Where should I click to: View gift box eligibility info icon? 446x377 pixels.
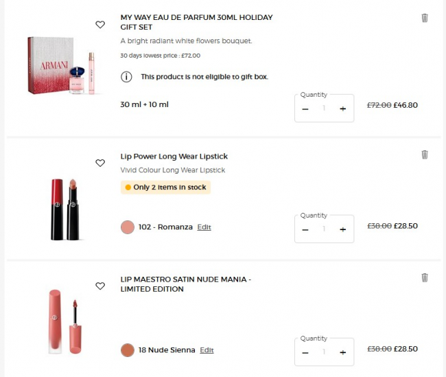pyautogui.click(x=126, y=77)
